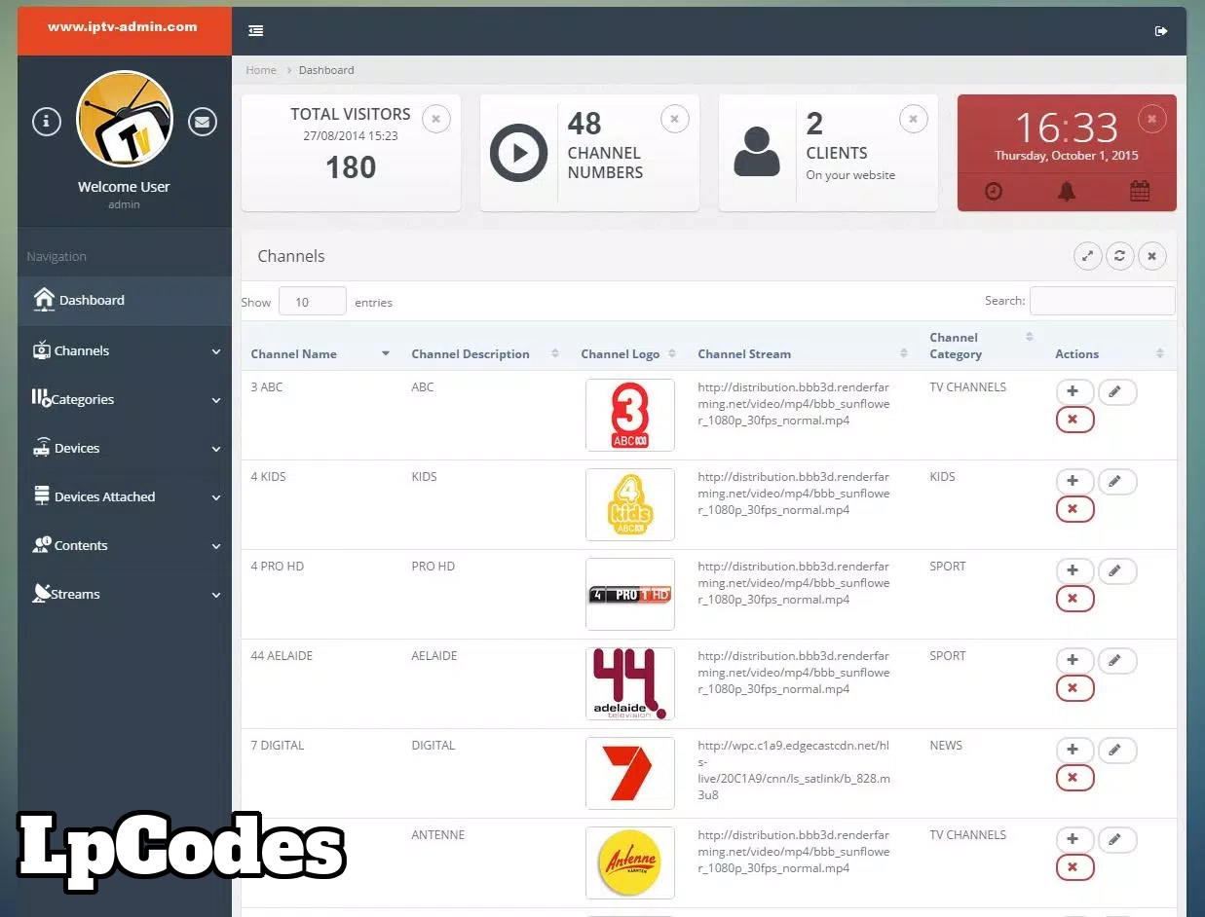1205x917 pixels.
Task: Select Dashboard in the navigation sidebar
Action: [x=92, y=300]
